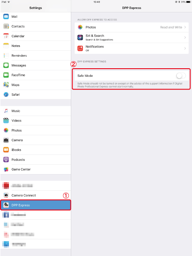
Task: Select the iBooks orange icon
Action: point(6,150)
